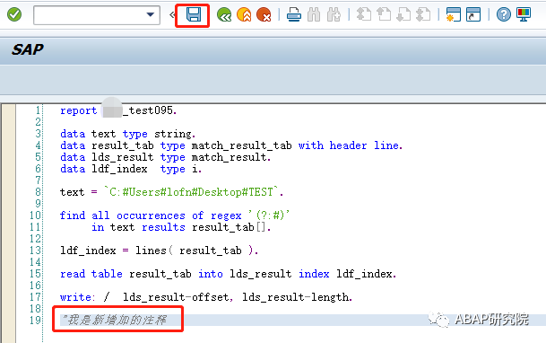Click 'header line' on code line 4

364,145
